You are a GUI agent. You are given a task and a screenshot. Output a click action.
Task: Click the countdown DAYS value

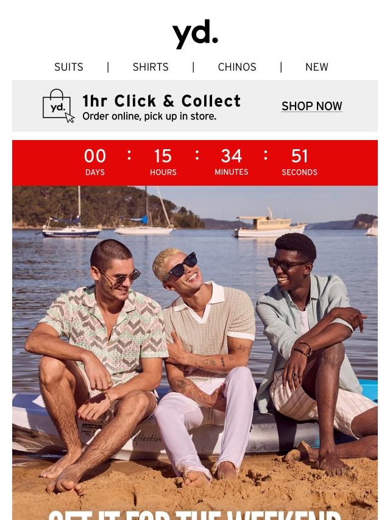click(x=95, y=156)
